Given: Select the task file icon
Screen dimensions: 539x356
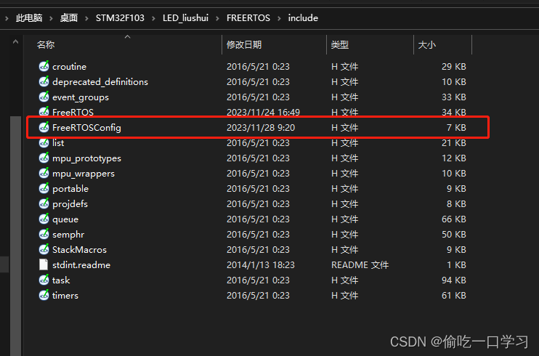Looking at the screenshot, I should tap(44, 280).
